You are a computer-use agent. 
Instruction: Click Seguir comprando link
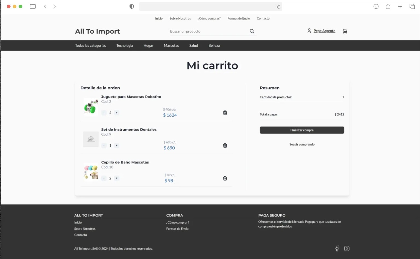coord(302,145)
